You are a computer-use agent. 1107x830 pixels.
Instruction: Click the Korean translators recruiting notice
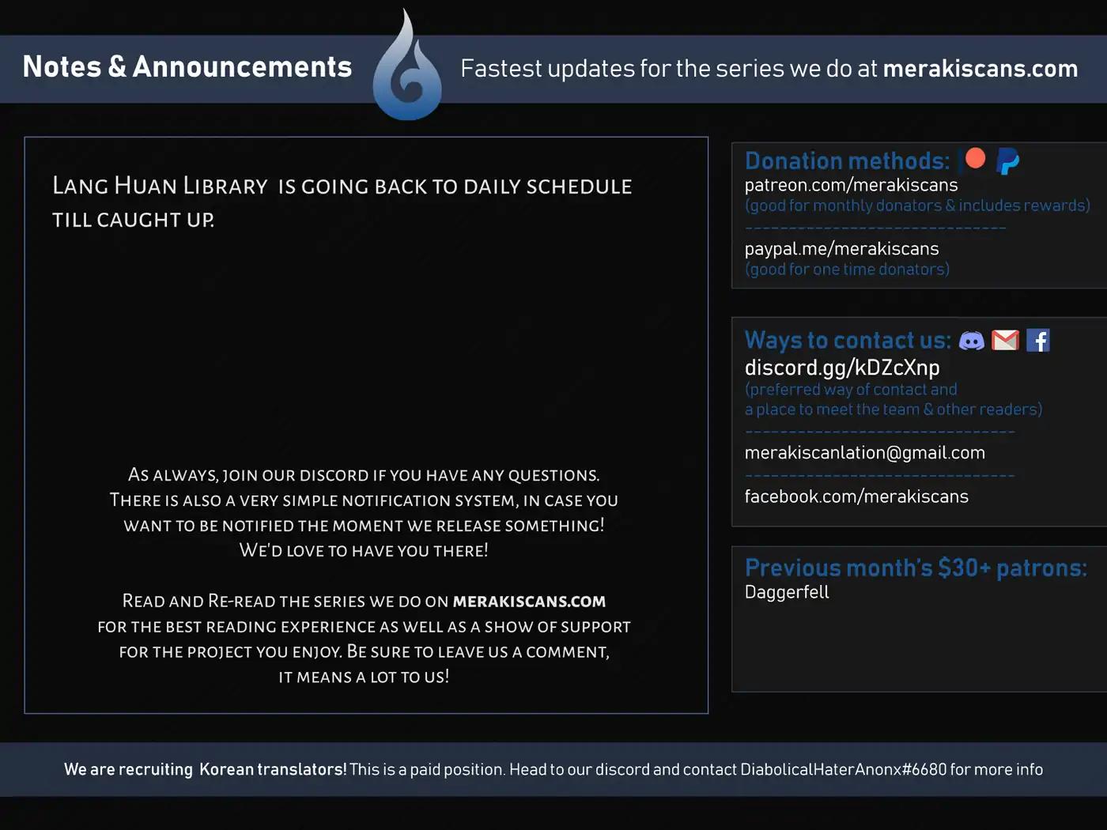553,769
